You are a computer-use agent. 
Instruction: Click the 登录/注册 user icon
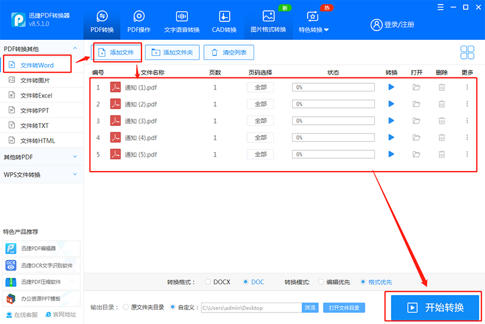pyautogui.click(x=376, y=25)
